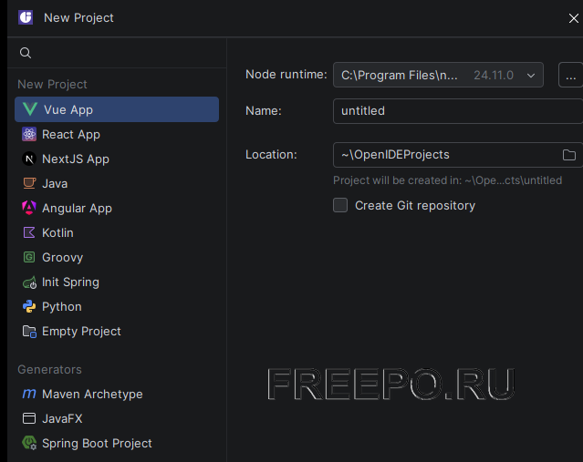Choose the Python snake icon

click(29, 306)
